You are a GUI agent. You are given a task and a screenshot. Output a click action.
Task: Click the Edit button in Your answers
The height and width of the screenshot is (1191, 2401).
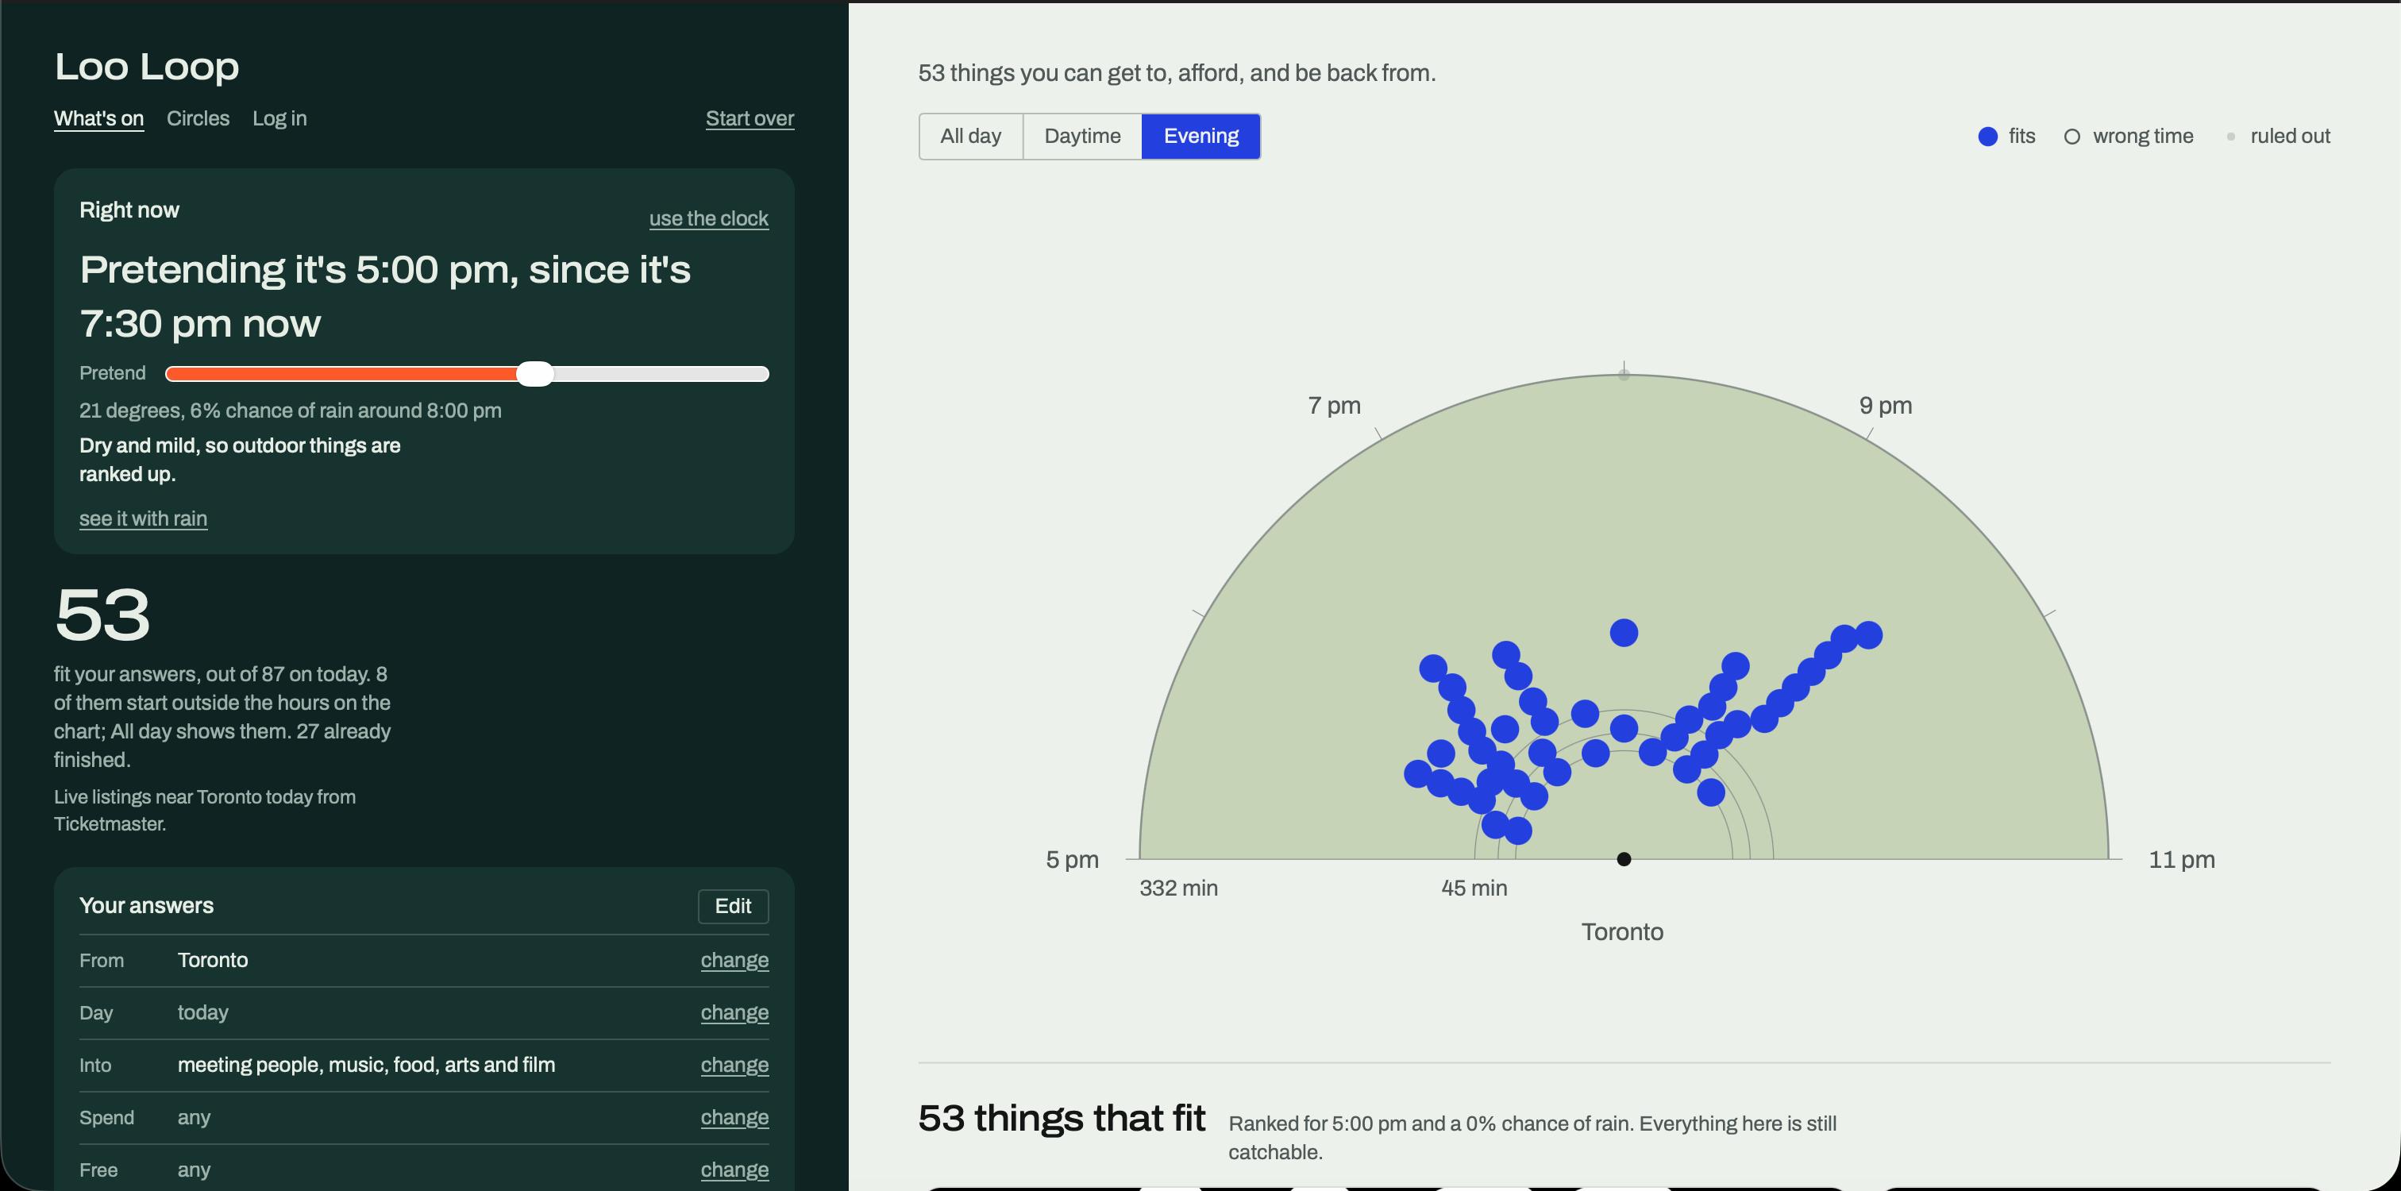coord(733,906)
